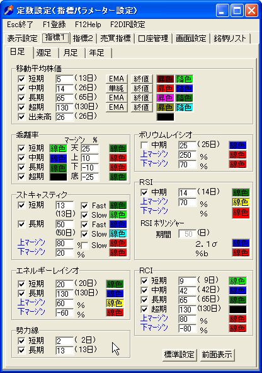This screenshot has width=262, height=373.
Task: Toggle 出来高 checkbox in 移動平均株価
Action: pos(21,117)
